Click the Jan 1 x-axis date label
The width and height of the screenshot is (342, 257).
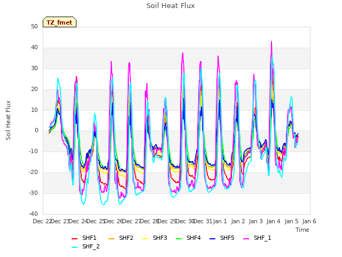click(x=220, y=221)
